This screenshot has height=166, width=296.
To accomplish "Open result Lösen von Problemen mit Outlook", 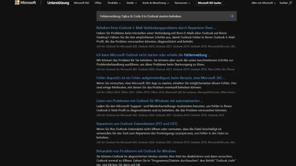I will tap(150, 101).
